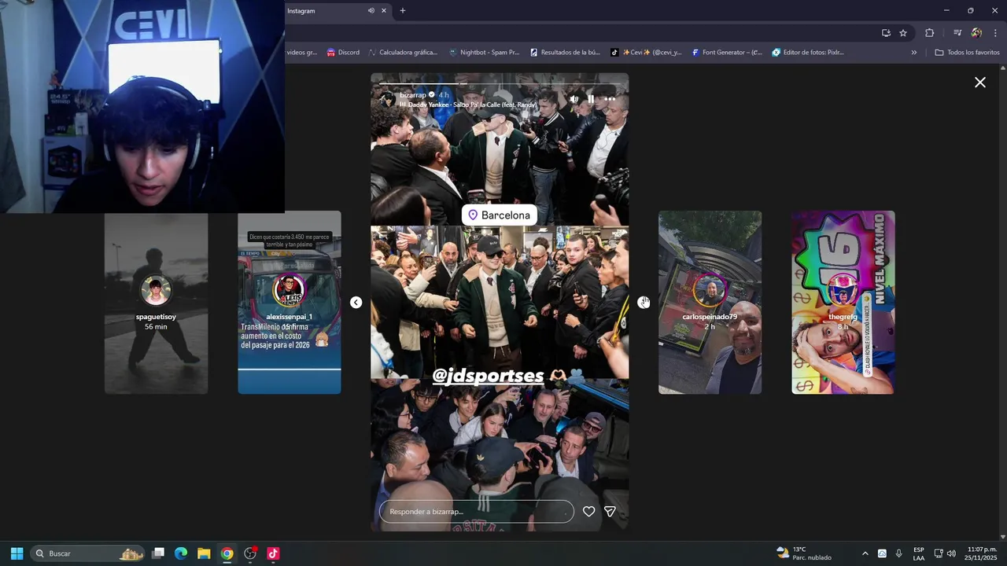Open Task View from the taskbar
This screenshot has height=566, width=1007.
pos(157,553)
